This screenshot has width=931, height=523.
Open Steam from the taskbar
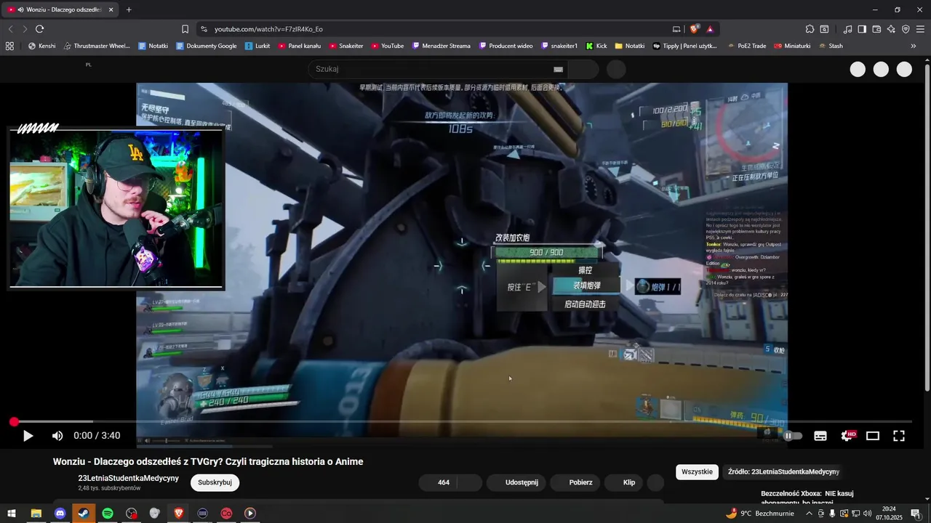pyautogui.click(x=84, y=514)
